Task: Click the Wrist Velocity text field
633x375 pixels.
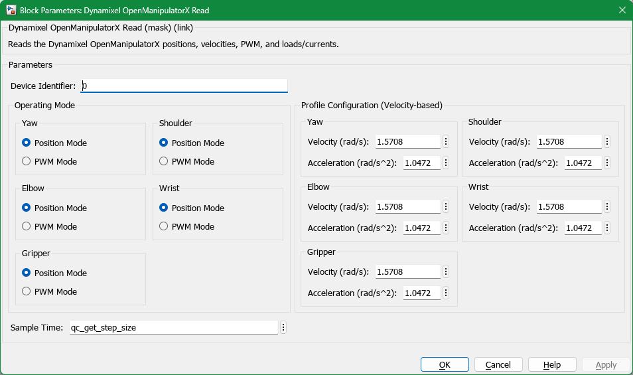Action: click(x=569, y=206)
